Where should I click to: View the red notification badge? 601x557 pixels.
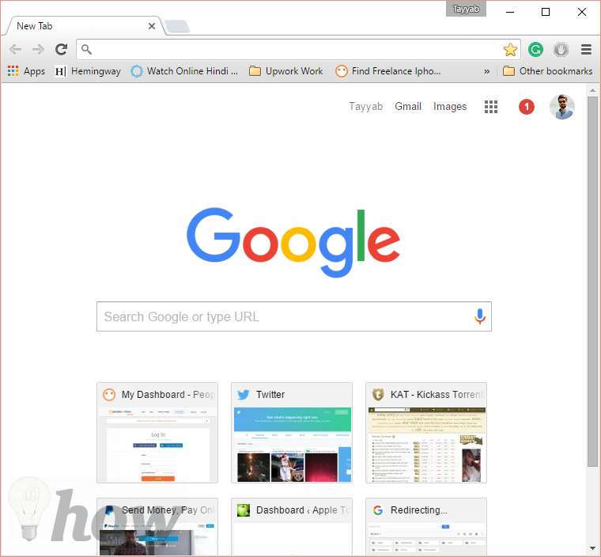click(526, 107)
